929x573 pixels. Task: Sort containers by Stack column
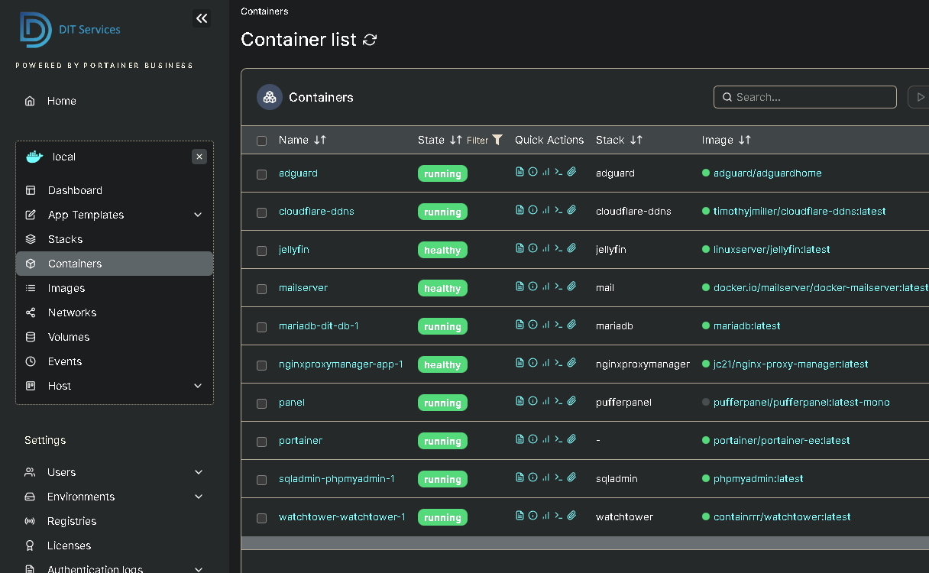pos(619,140)
